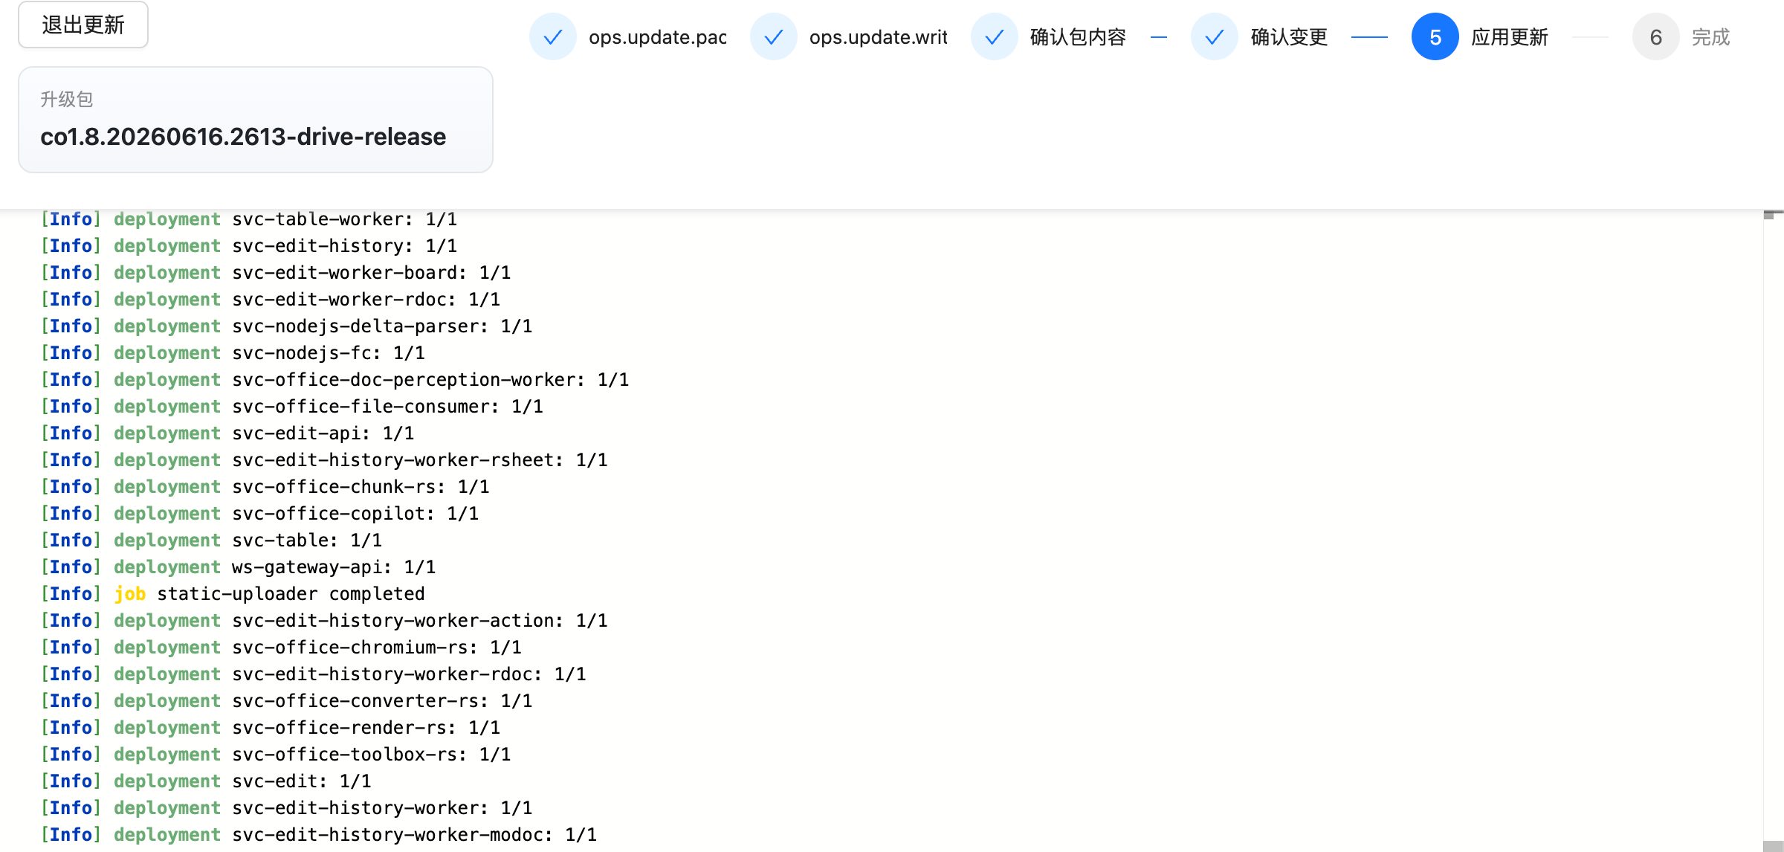The width and height of the screenshot is (1784, 852).
Task: Click the co1.8.20260616.2613-drive-release package name
Action: [x=243, y=137]
